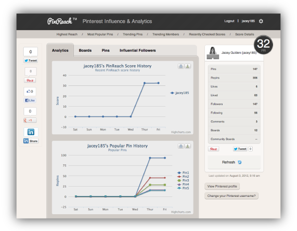Toggle Pin3 series in legend
Image resolution: width=297 pixels, height=231 pixels.
[183, 181]
